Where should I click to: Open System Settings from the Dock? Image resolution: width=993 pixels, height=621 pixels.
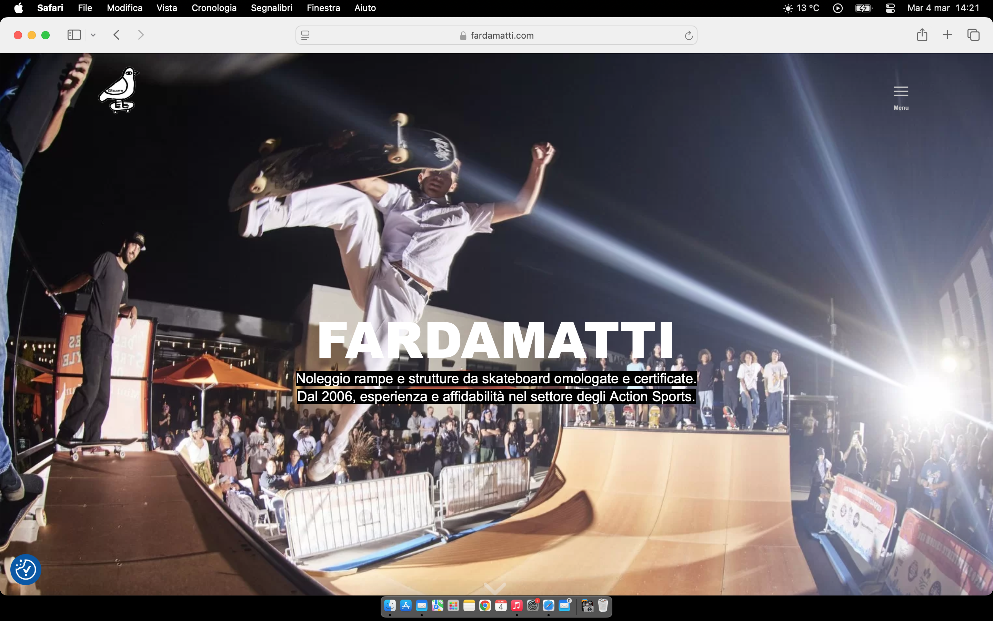[533, 605]
